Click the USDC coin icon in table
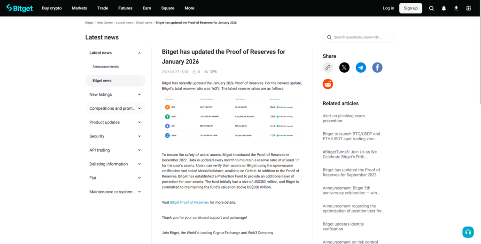481x244 pixels. coord(167,135)
